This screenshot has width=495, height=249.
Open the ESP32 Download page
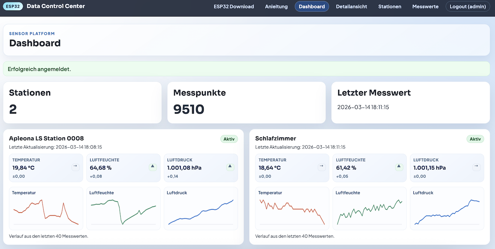(233, 6)
